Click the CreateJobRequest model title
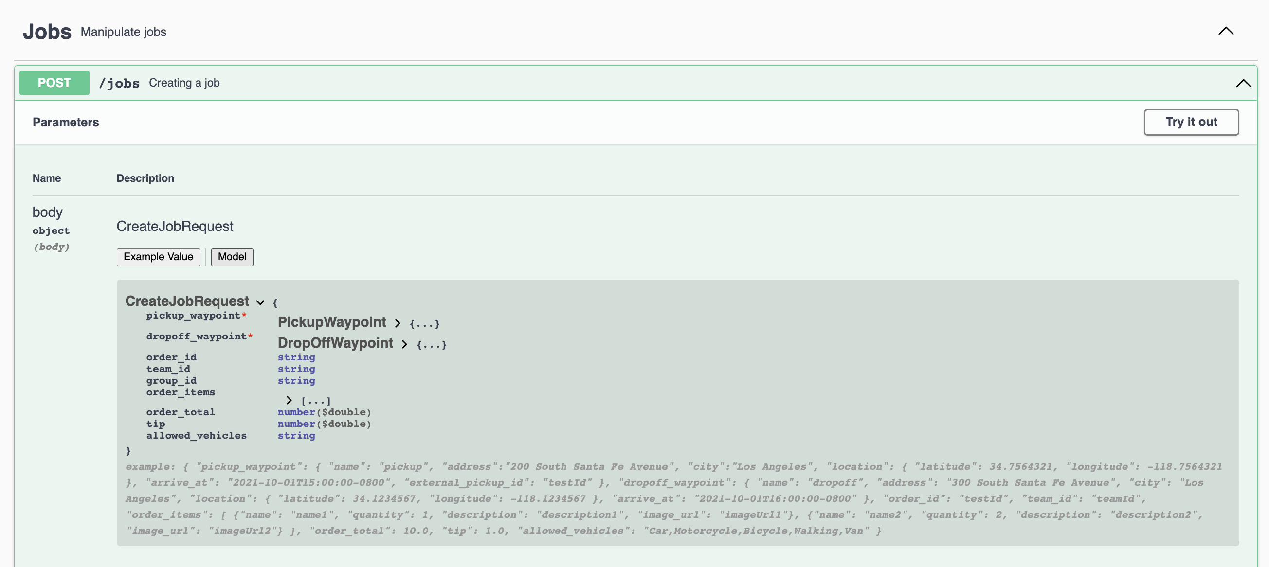 tap(187, 301)
